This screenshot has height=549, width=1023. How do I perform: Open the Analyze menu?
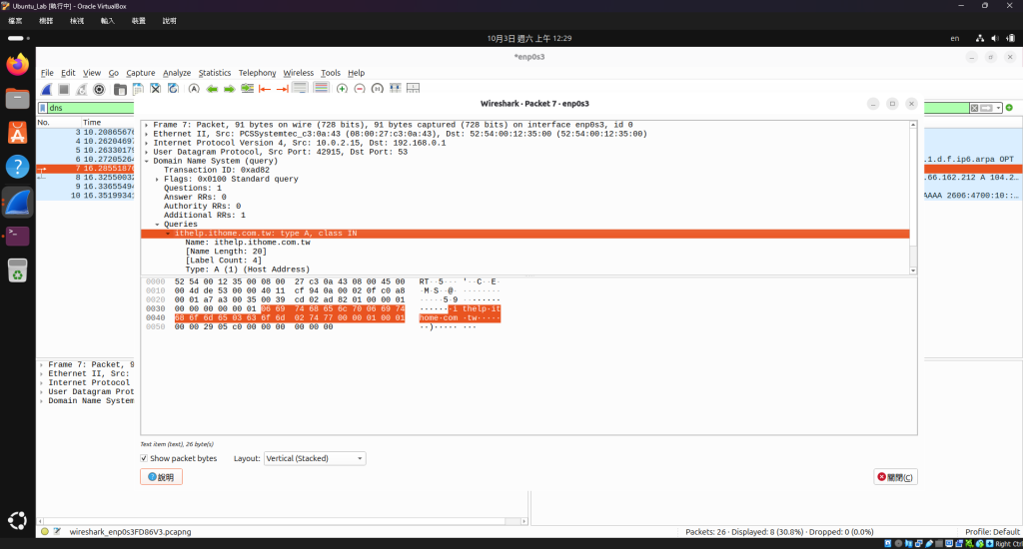[177, 73]
